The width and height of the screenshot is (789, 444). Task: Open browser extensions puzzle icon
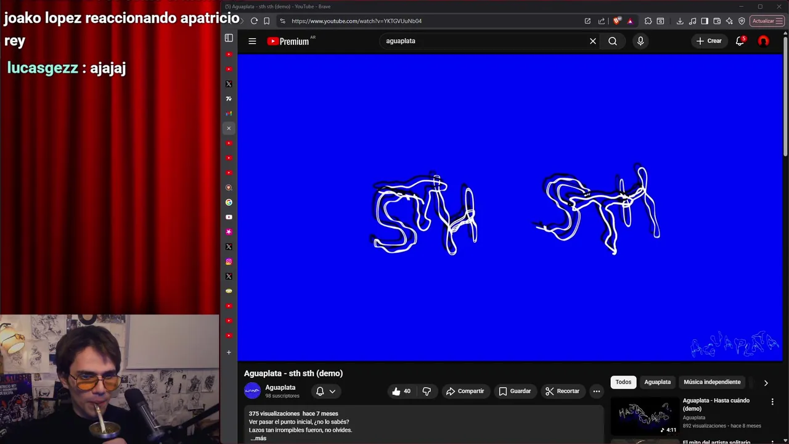click(648, 21)
